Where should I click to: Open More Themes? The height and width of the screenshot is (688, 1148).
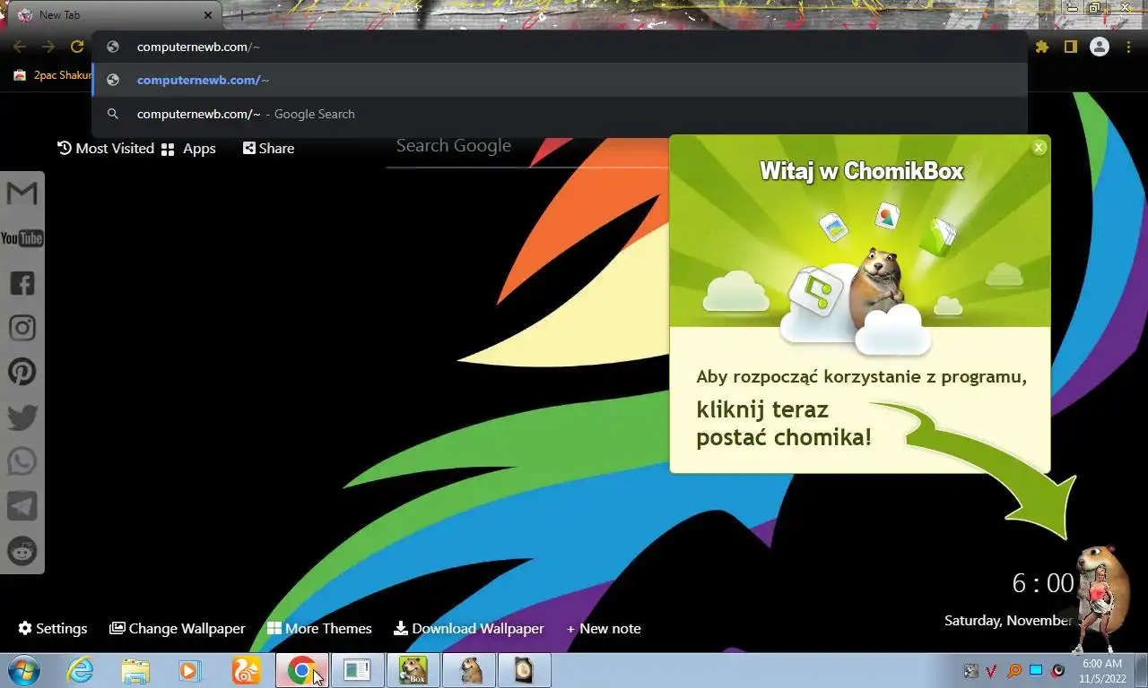click(319, 629)
